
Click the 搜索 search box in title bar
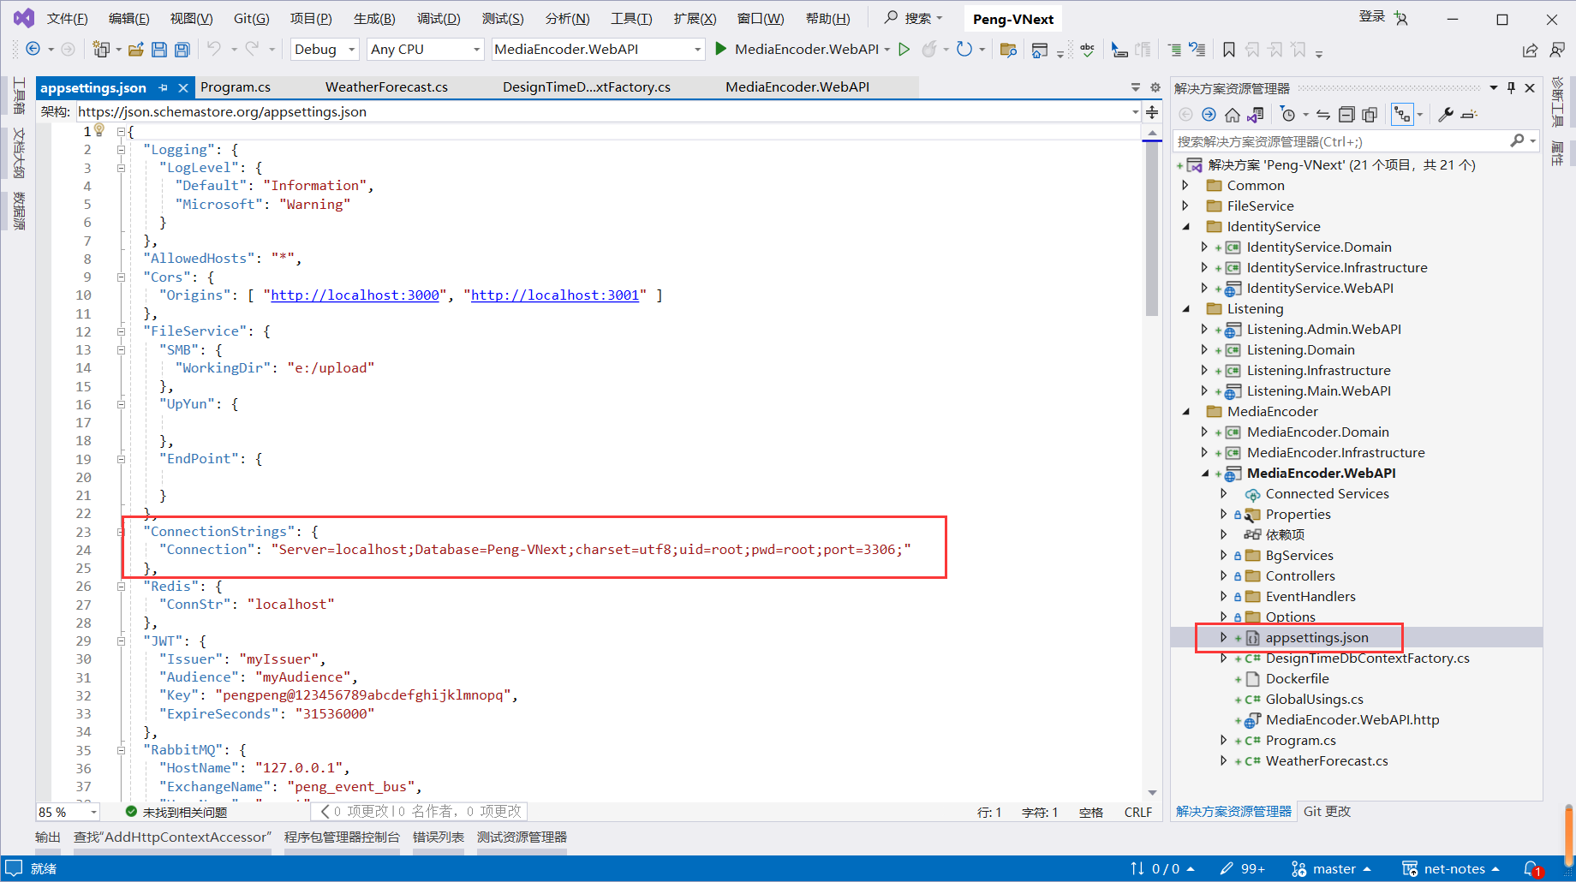tap(913, 18)
